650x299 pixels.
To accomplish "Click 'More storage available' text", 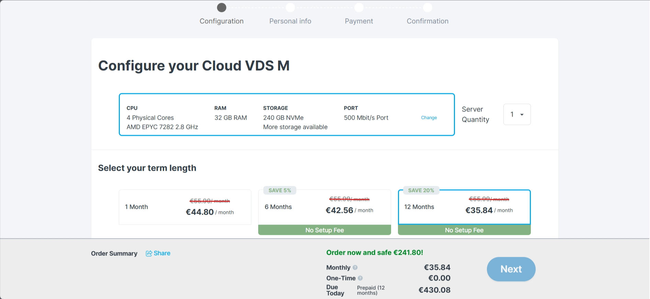I will (295, 127).
